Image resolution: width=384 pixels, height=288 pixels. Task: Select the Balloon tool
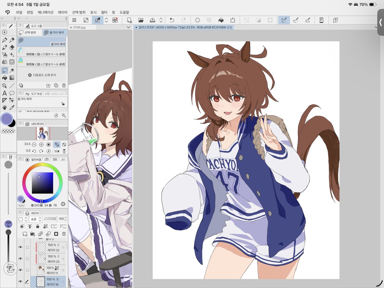(x=12, y=93)
